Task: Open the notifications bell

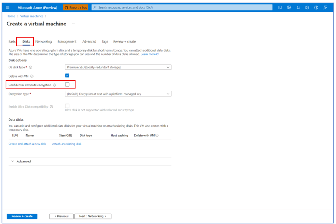Action: pos(298,7)
